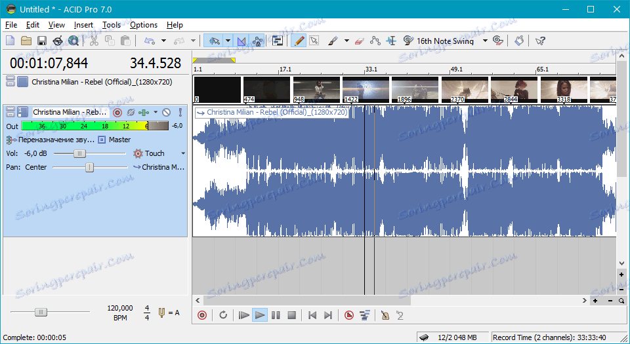
Task: Open the Insert menu
Action: pos(83,25)
